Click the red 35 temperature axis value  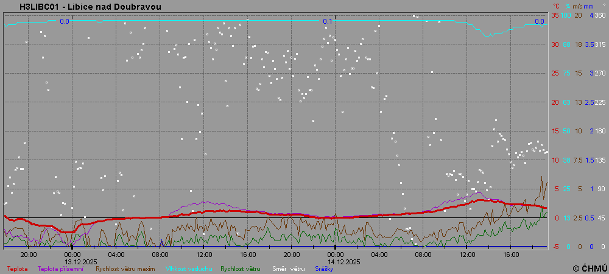click(555, 15)
